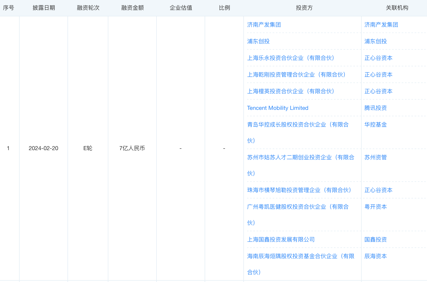The height and width of the screenshot is (282, 427).
Task: Open 济南产发集团 link in 投资方 column
Action: 264,25
